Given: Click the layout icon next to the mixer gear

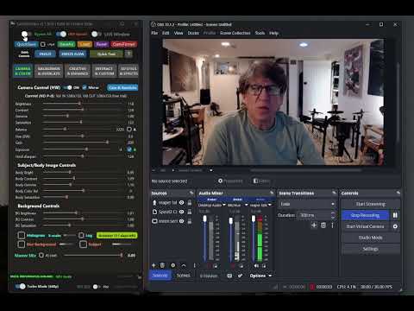Looking at the screenshot, I should (229, 276).
